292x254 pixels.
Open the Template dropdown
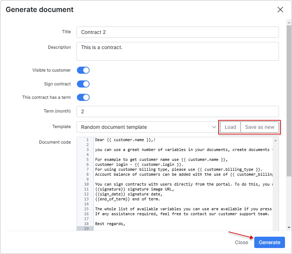pyautogui.click(x=147, y=127)
